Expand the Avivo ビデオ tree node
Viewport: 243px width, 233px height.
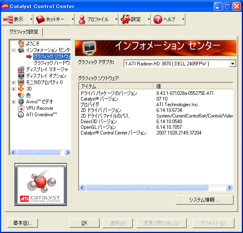(13, 102)
